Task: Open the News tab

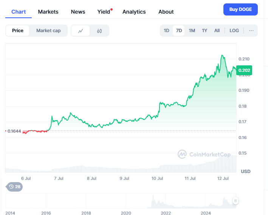Action: (x=78, y=12)
